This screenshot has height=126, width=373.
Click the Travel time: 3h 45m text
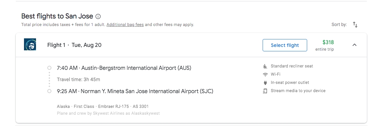[79, 79]
